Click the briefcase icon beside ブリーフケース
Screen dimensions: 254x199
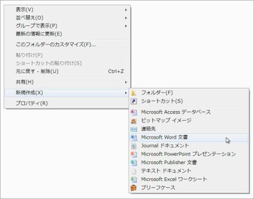pyautogui.click(x=134, y=188)
